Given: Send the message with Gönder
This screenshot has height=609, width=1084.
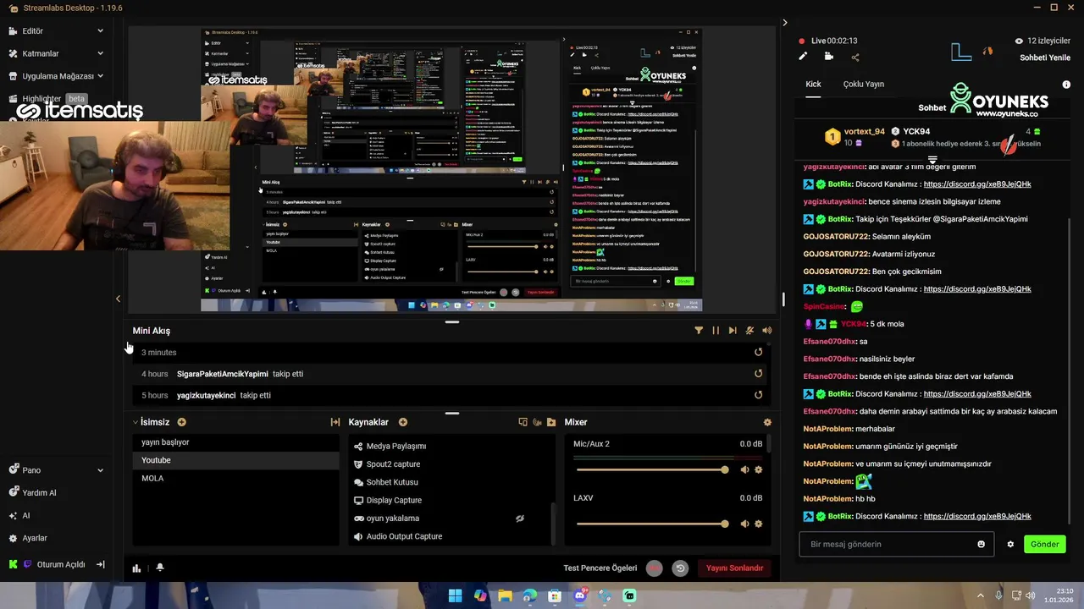Looking at the screenshot, I should (1044, 544).
